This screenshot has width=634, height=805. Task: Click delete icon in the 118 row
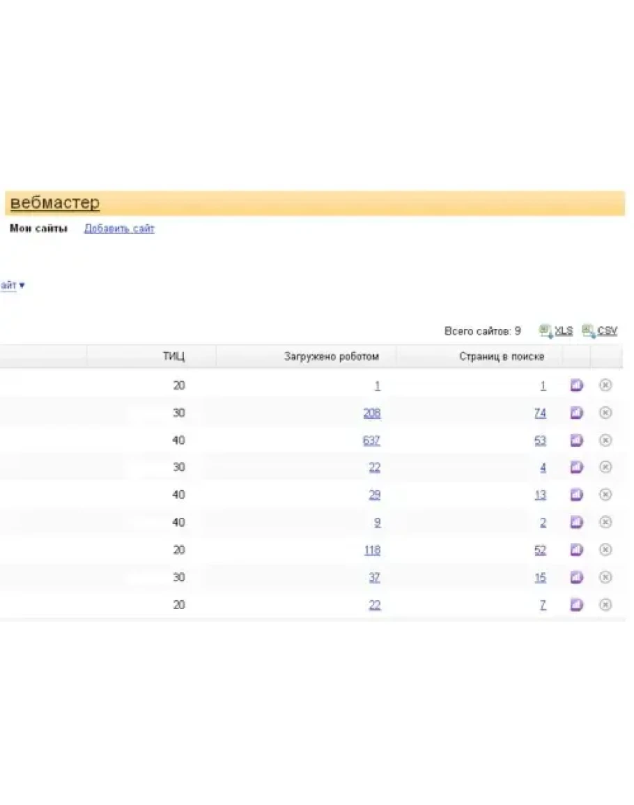(605, 550)
